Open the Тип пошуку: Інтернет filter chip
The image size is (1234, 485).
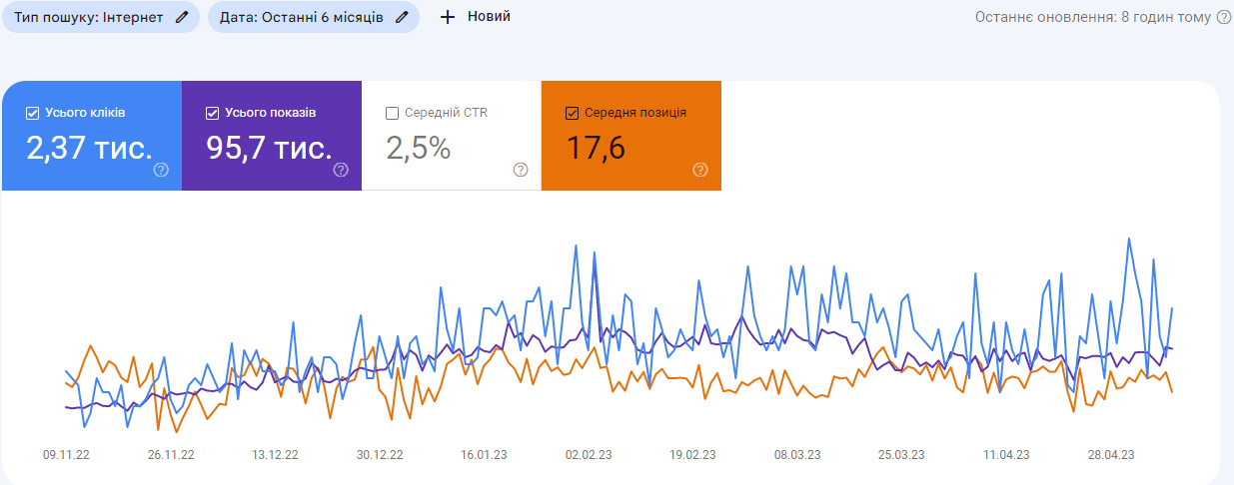(x=88, y=17)
